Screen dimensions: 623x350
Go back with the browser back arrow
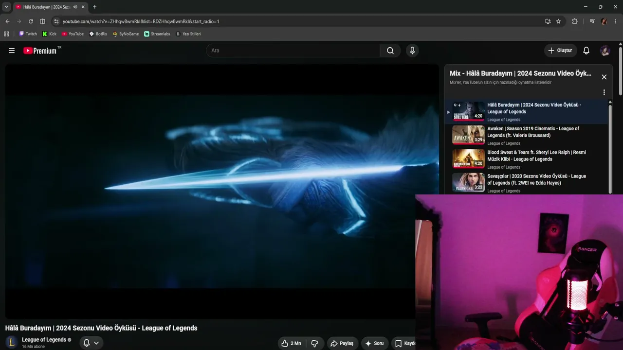(7, 21)
